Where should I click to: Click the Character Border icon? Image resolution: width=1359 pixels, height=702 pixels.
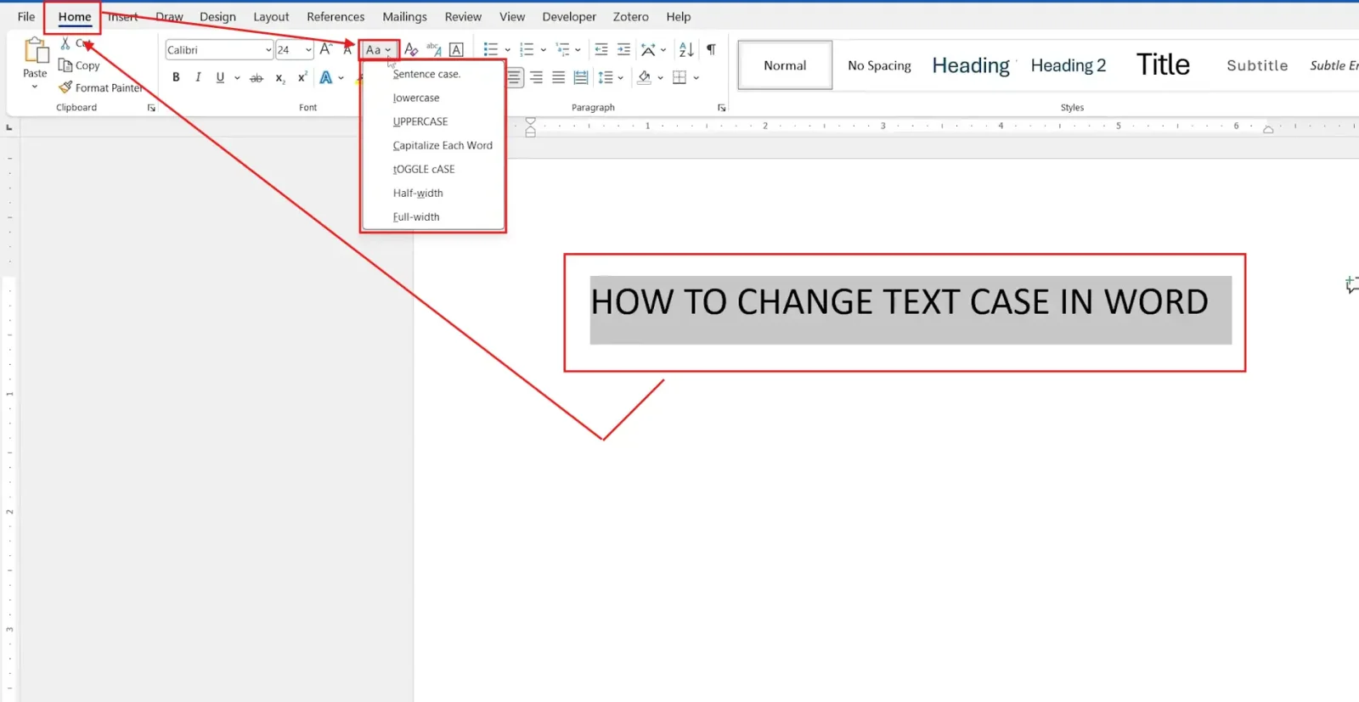coord(456,50)
